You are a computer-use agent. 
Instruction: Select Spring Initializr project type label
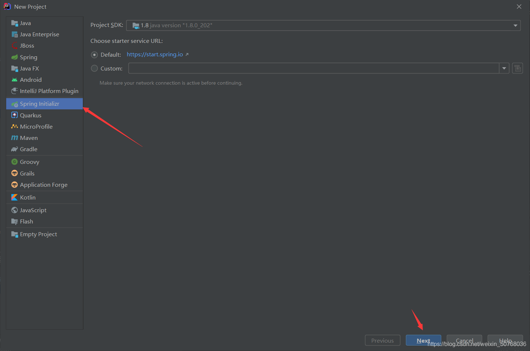point(40,104)
